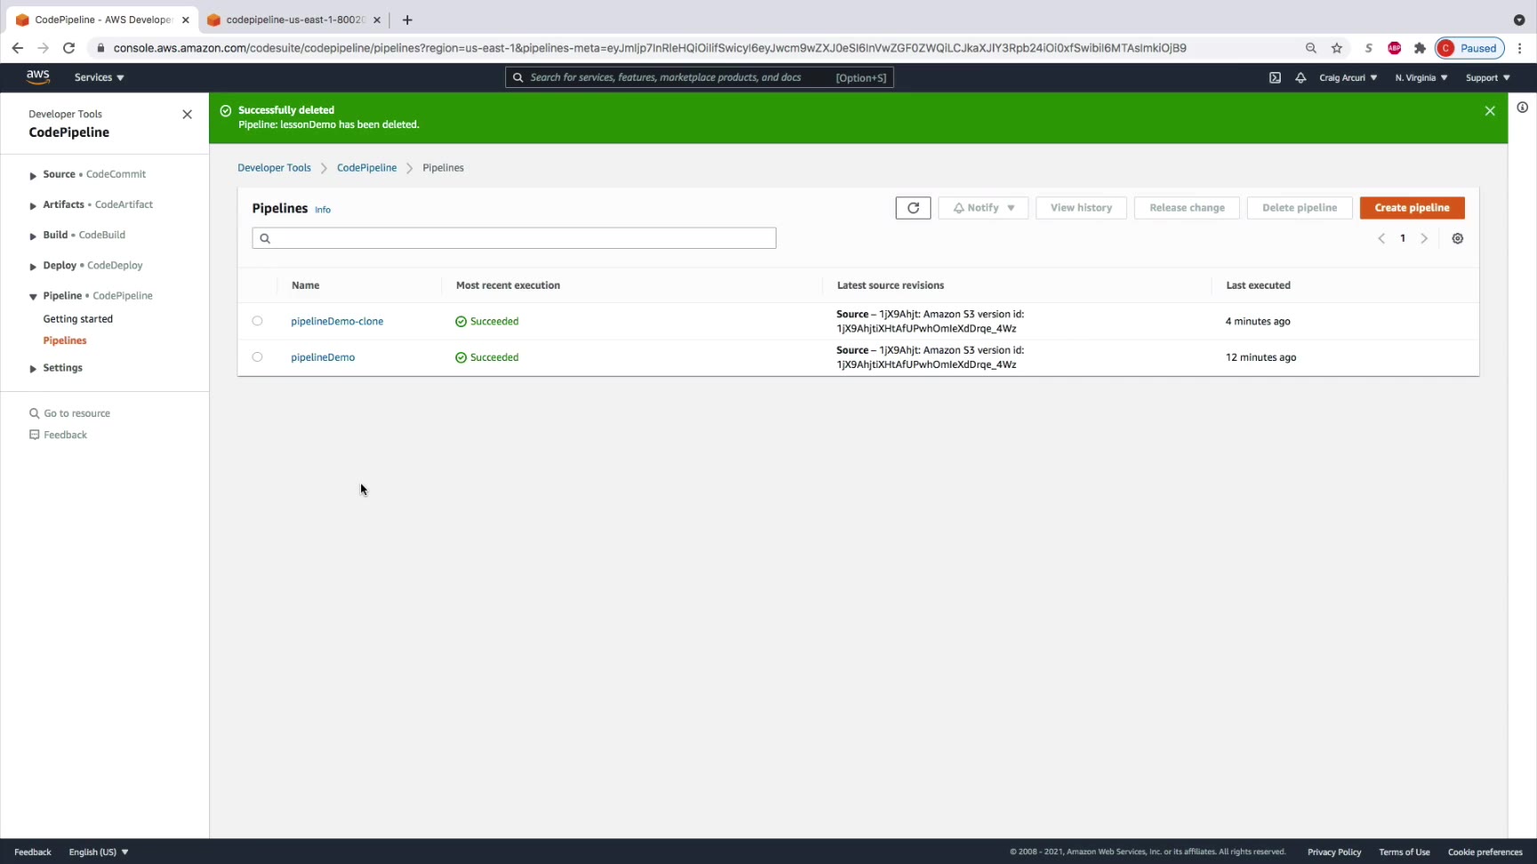
Task: Dismiss the green success banner
Action: click(1490, 111)
